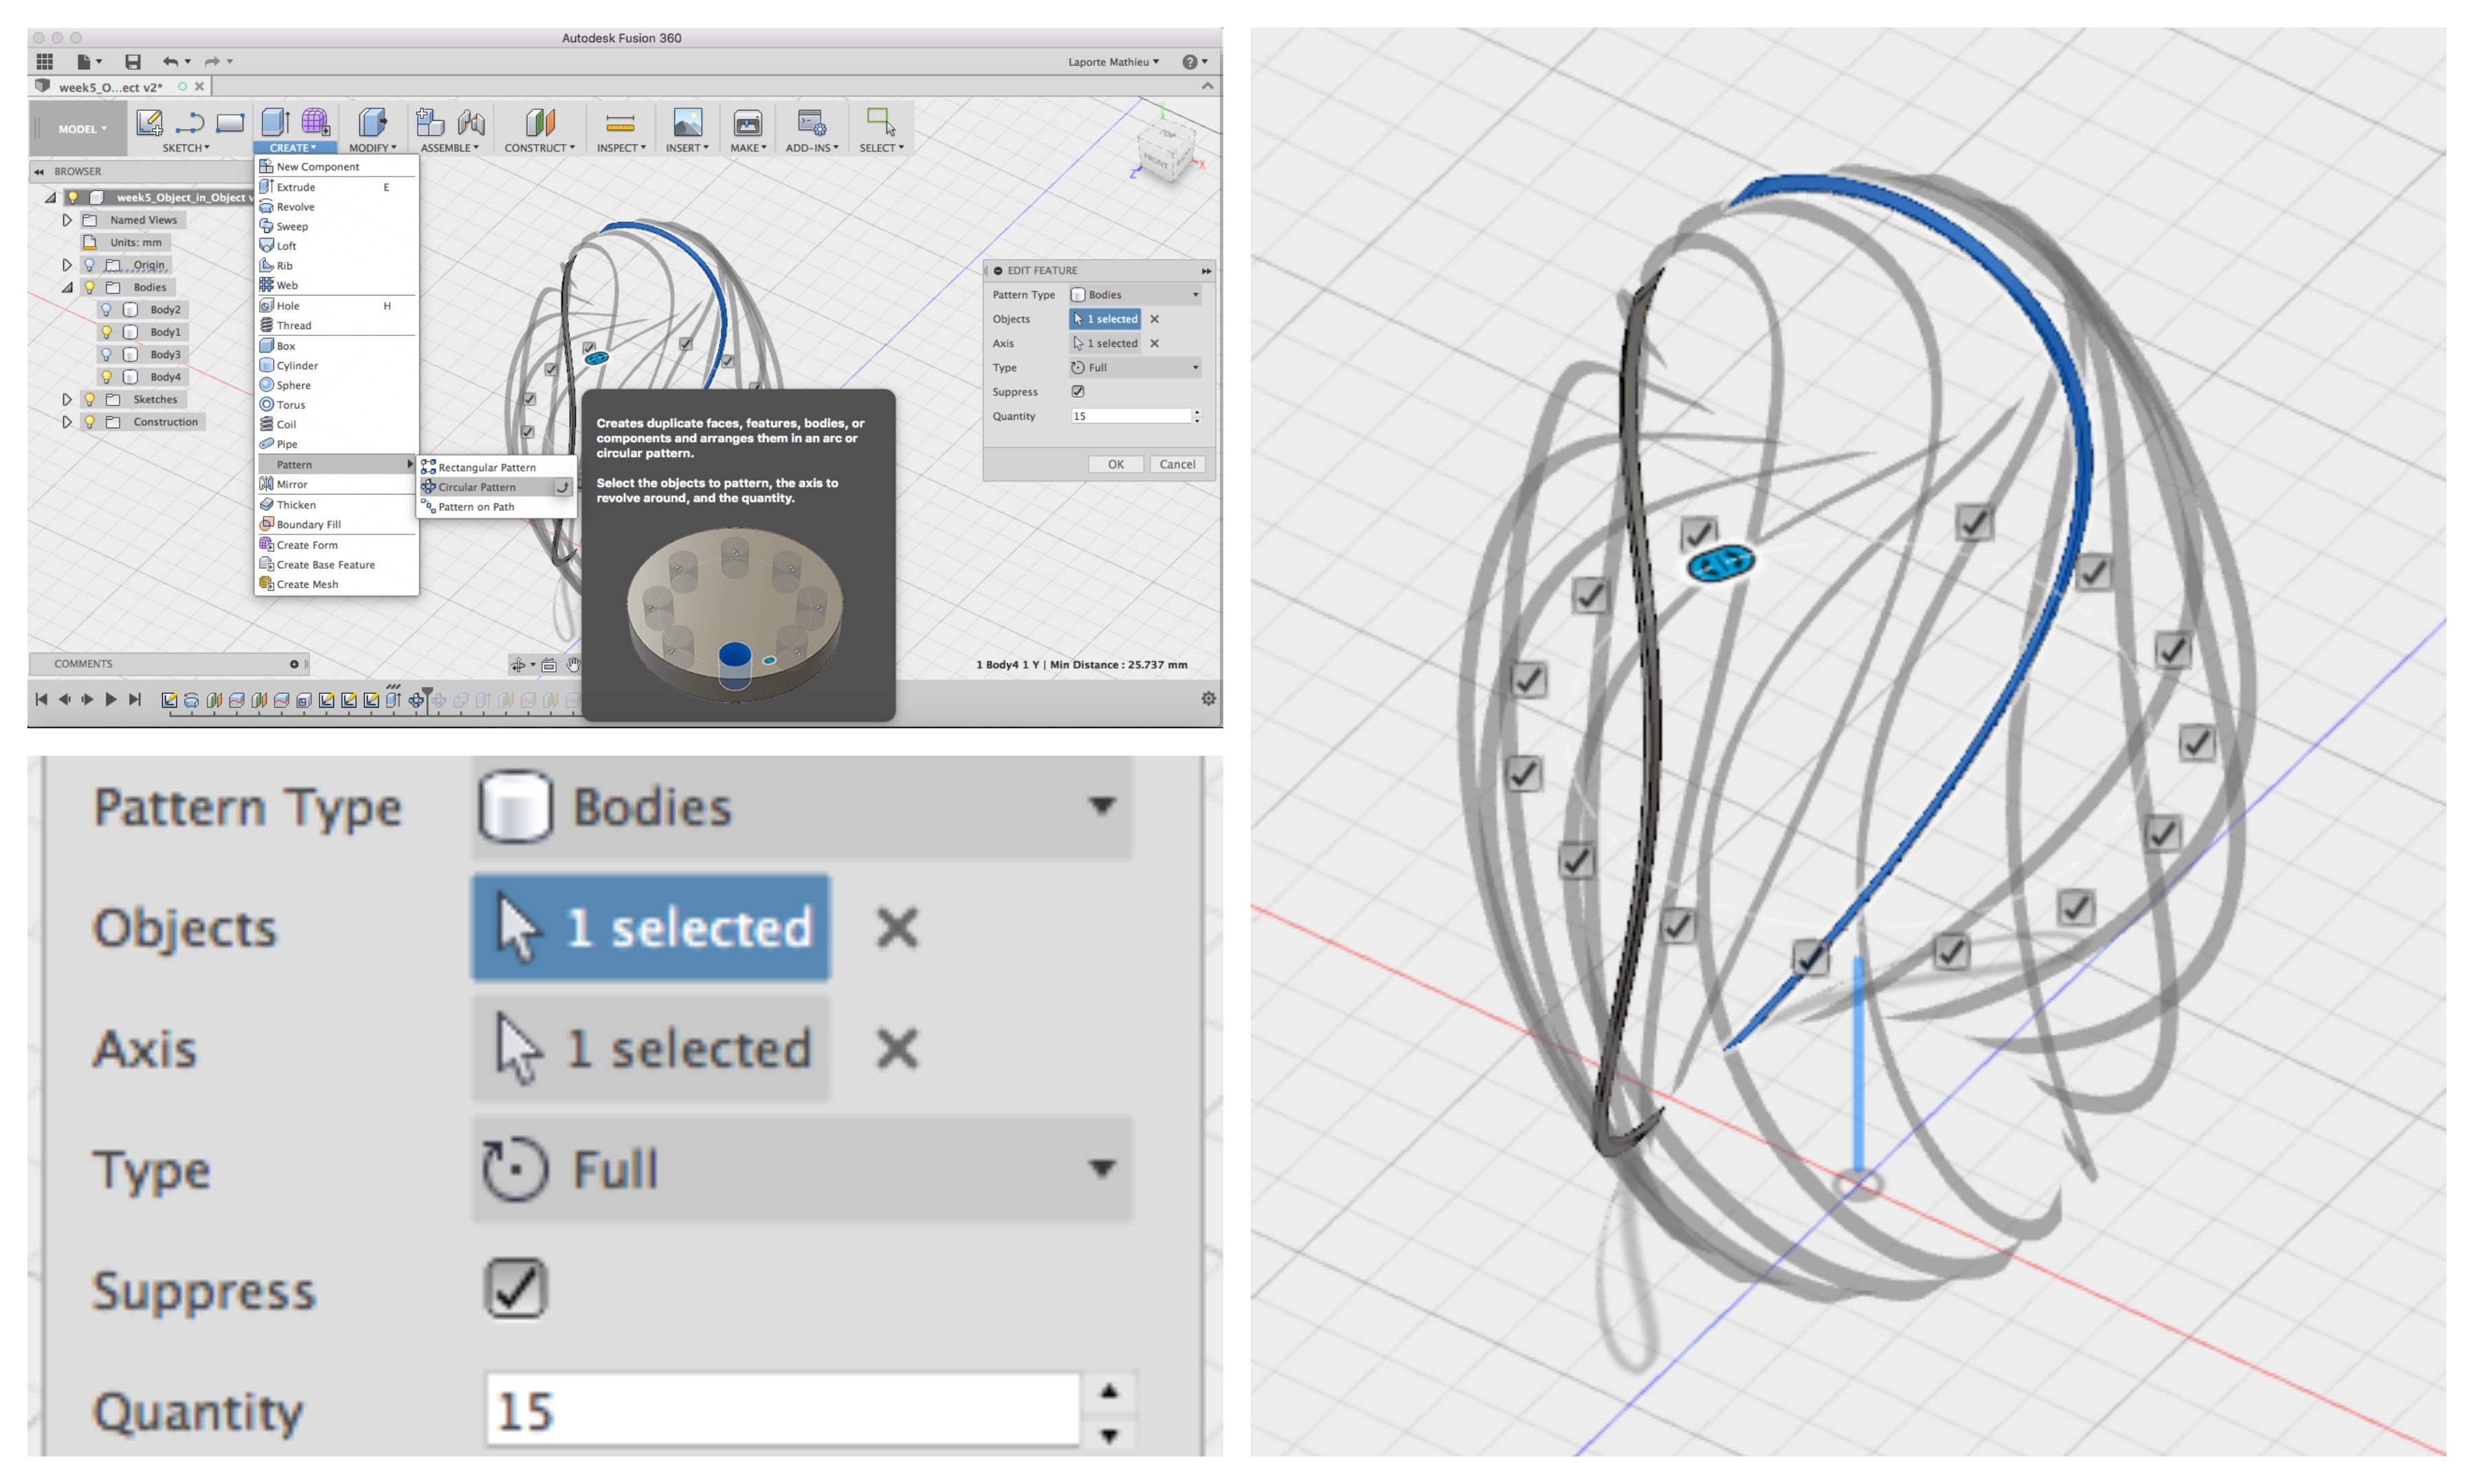
Task: Toggle visibility lightbulb of Body2
Action: pyautogui.click(x=106, y=310)
